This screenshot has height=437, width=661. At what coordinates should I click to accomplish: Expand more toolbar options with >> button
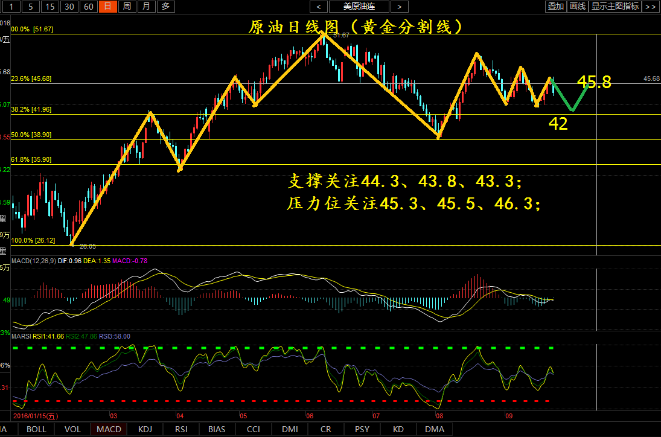(650, 7)
